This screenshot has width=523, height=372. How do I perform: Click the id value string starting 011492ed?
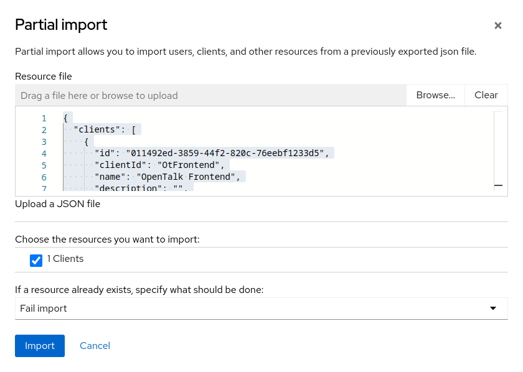click(227, 154)
